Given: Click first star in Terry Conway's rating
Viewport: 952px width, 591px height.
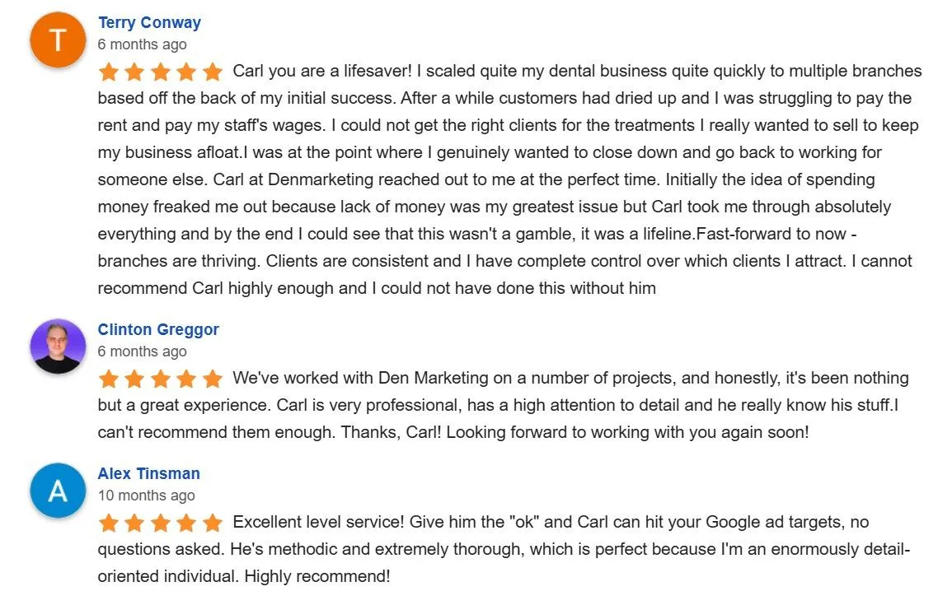Looking at the screenshot, I should coord(109,72).
